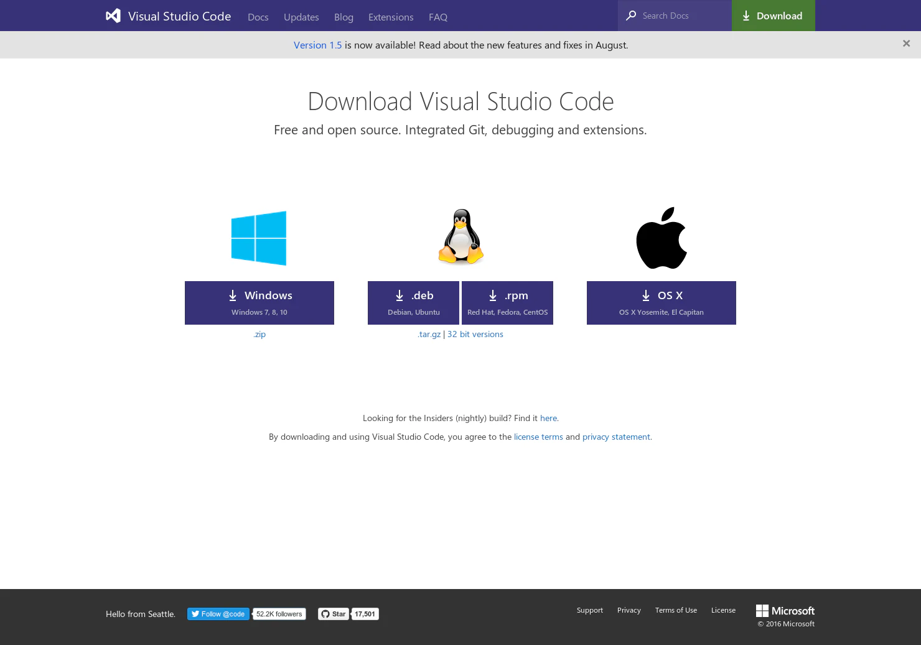Open the 32 bit versions link
Viewport: 921px width, 645px height.
click(475, 334)
